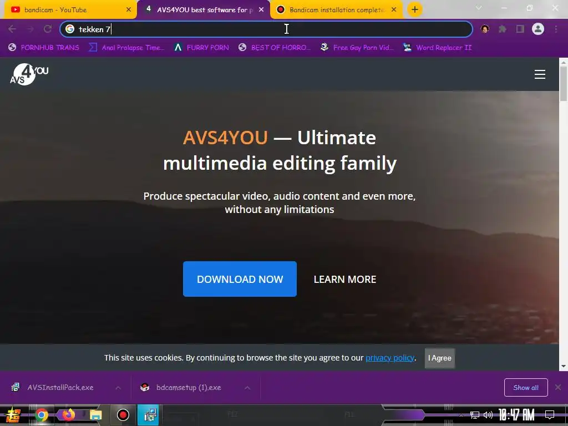This screenshot has width=568, height=426.
Task: Click the AVSInstallPack.exe file icon
Action: coord(15,388)
